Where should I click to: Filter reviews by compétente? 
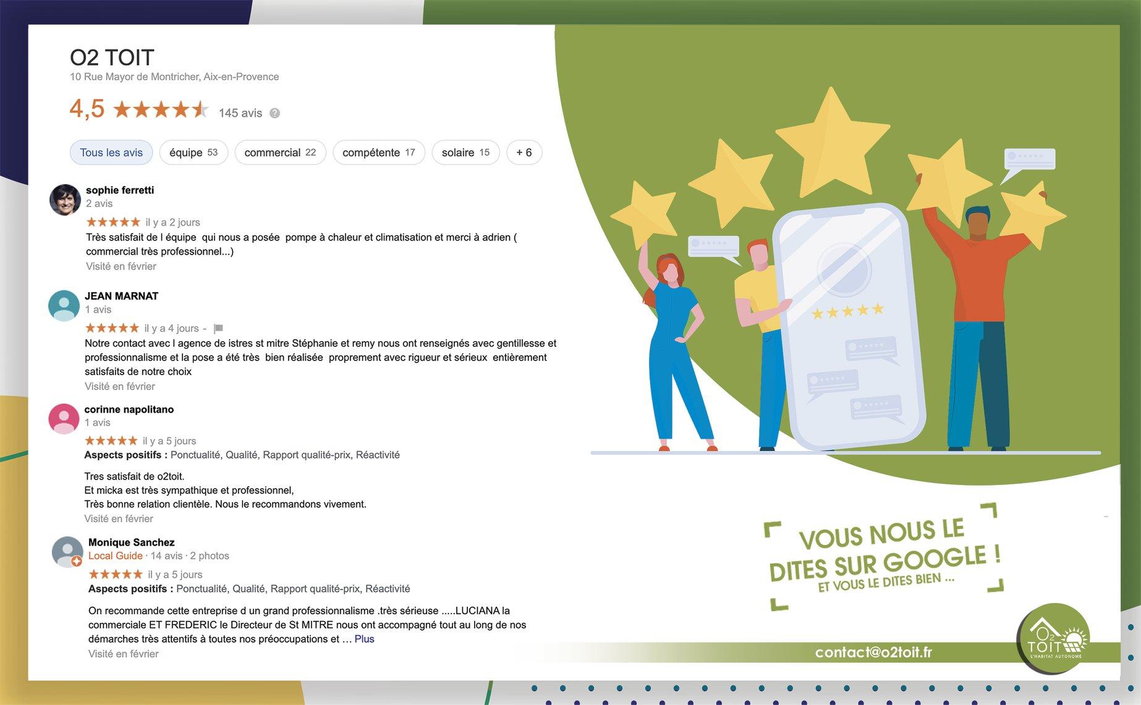pos(379,153)
